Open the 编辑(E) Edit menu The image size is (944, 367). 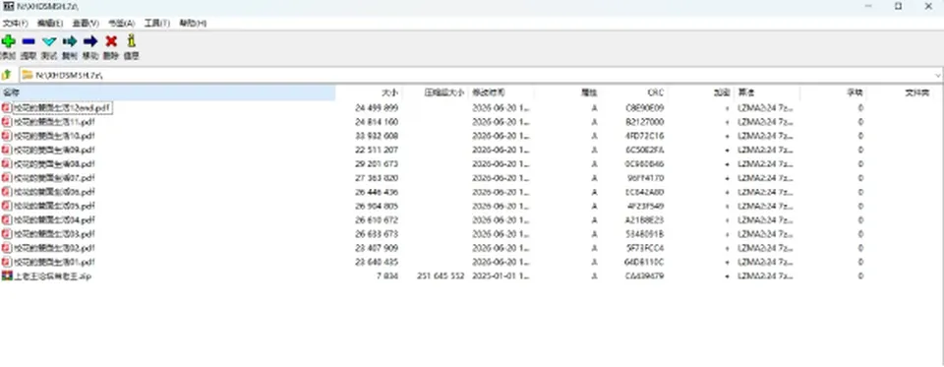pyautogui.click(x=50, y=23)
